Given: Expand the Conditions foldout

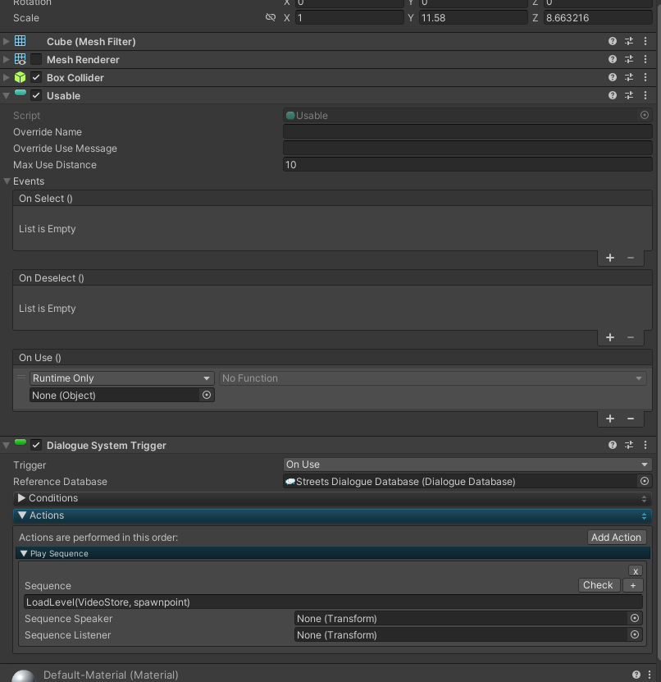Looking at the screenshot, I should (22, 498).
